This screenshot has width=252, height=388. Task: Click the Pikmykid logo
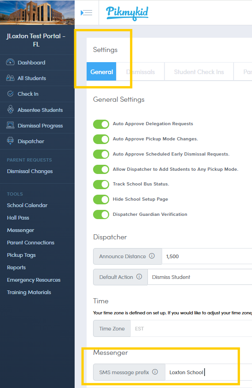(x=127, y=13)
